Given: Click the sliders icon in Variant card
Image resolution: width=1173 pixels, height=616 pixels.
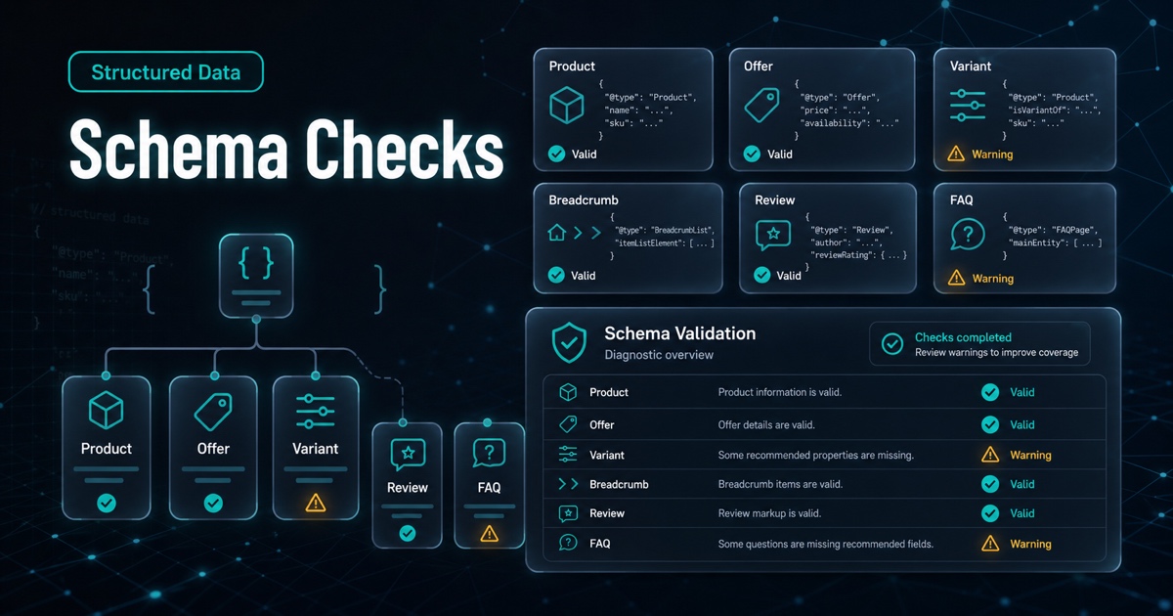Looking at the screenshot, I should point(967,106).
